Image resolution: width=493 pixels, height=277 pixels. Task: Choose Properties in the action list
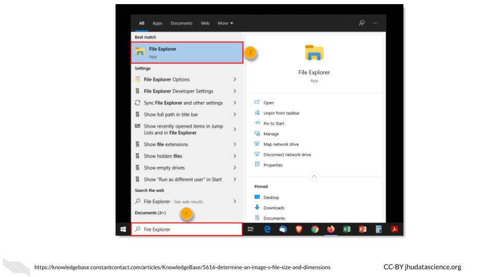(273, 165)
